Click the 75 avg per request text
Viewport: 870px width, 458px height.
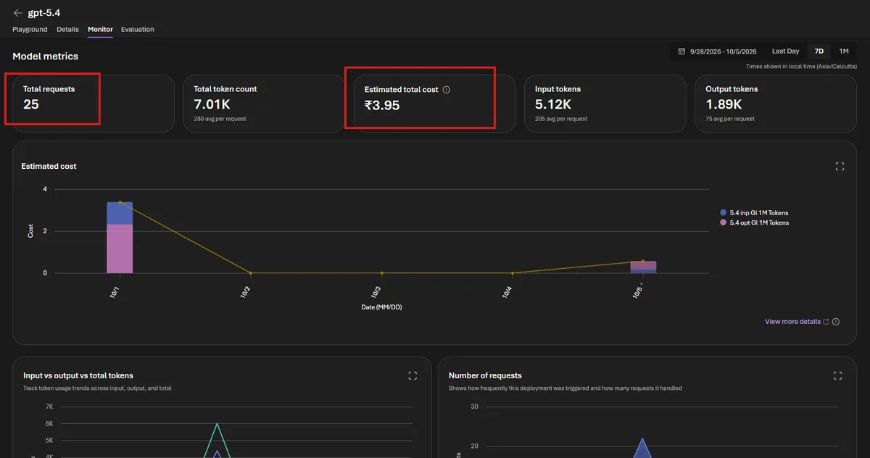(x=730, y=119)
